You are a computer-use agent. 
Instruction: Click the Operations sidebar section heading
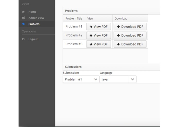click(29, 31)
